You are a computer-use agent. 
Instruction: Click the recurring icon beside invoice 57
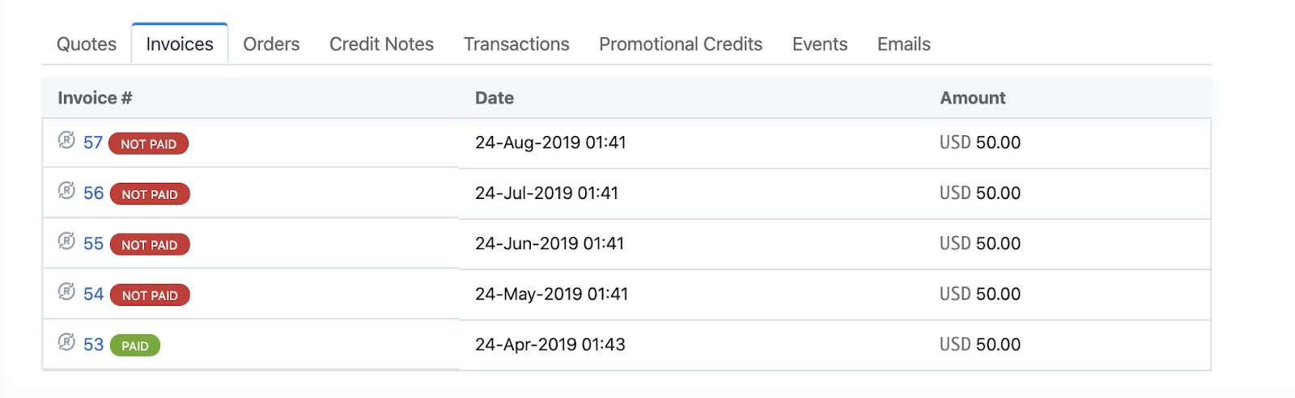click(x=66, y=141)
